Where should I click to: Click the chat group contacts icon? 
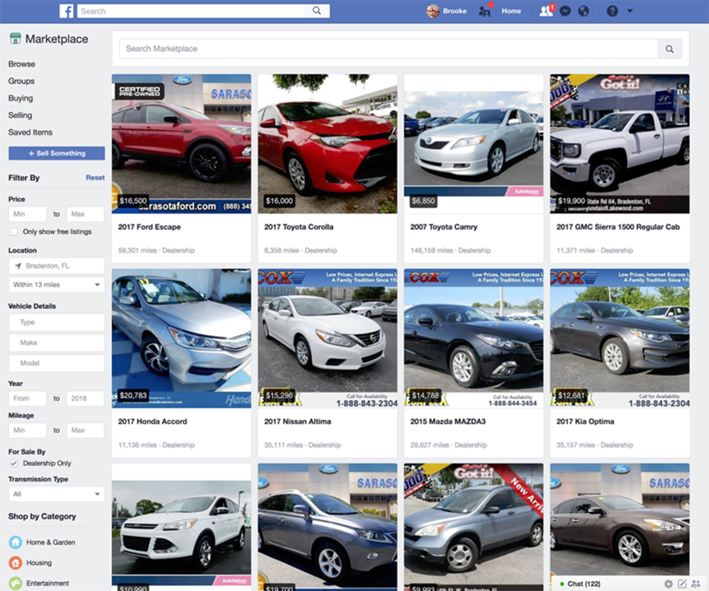point(696,584)
